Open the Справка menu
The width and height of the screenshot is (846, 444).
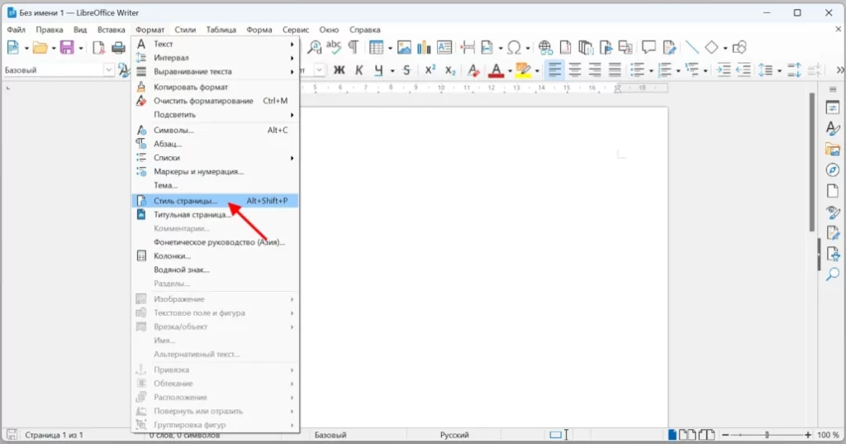(x=364, y=30)
